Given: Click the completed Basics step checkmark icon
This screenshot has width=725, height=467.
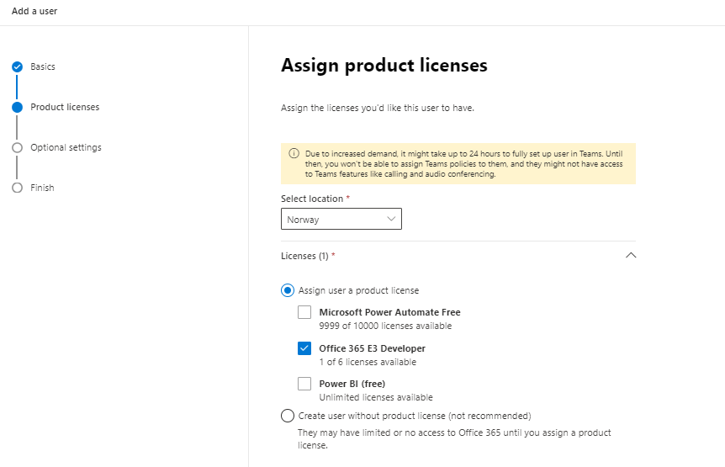Looking at the screenshot, I should [x=17, y=67].
